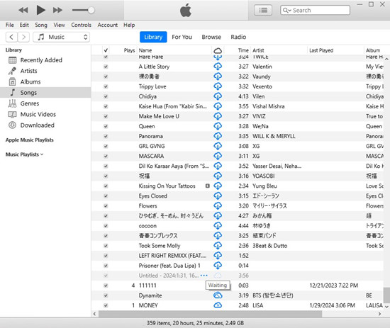The image size is (390, 328).
Task: Download Eyes Closed via cloud icon
Action: click(218, 196)
